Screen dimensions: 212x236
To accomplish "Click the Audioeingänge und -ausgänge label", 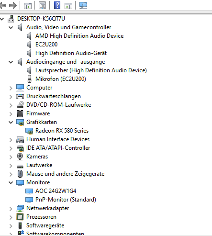I will [66, 62].
